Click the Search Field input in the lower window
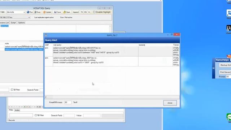Viewport: 231px width, 130px height. [x=69, y=116]
